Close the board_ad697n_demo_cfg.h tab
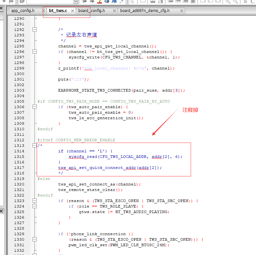The image size is (256, 255). click(182, 11)
